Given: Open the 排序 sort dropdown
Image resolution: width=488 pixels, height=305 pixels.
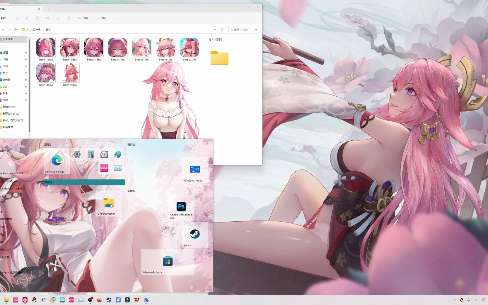Looking at the screenshot, I should 84,18.
